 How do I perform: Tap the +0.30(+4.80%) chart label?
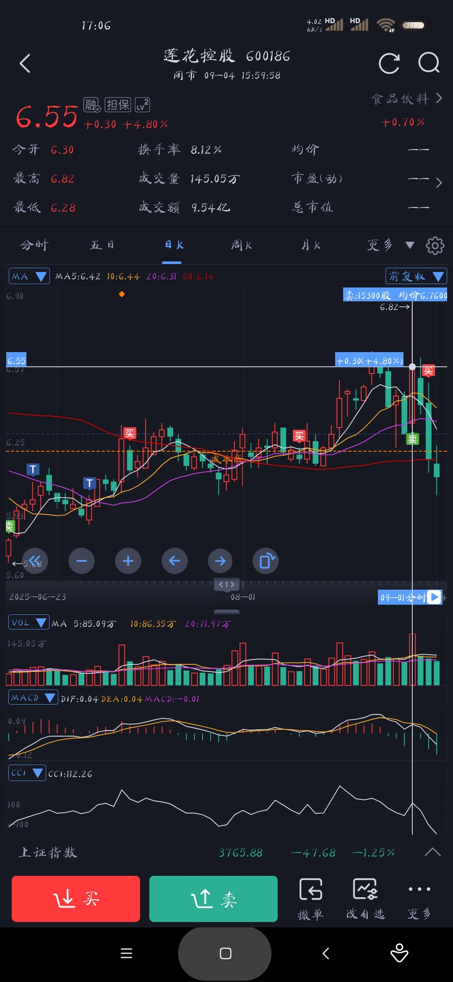(x=370, y=360)
